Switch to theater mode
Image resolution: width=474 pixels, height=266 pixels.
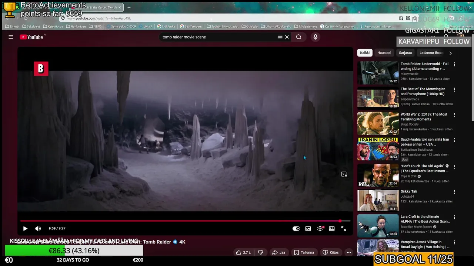click(332, 229)
